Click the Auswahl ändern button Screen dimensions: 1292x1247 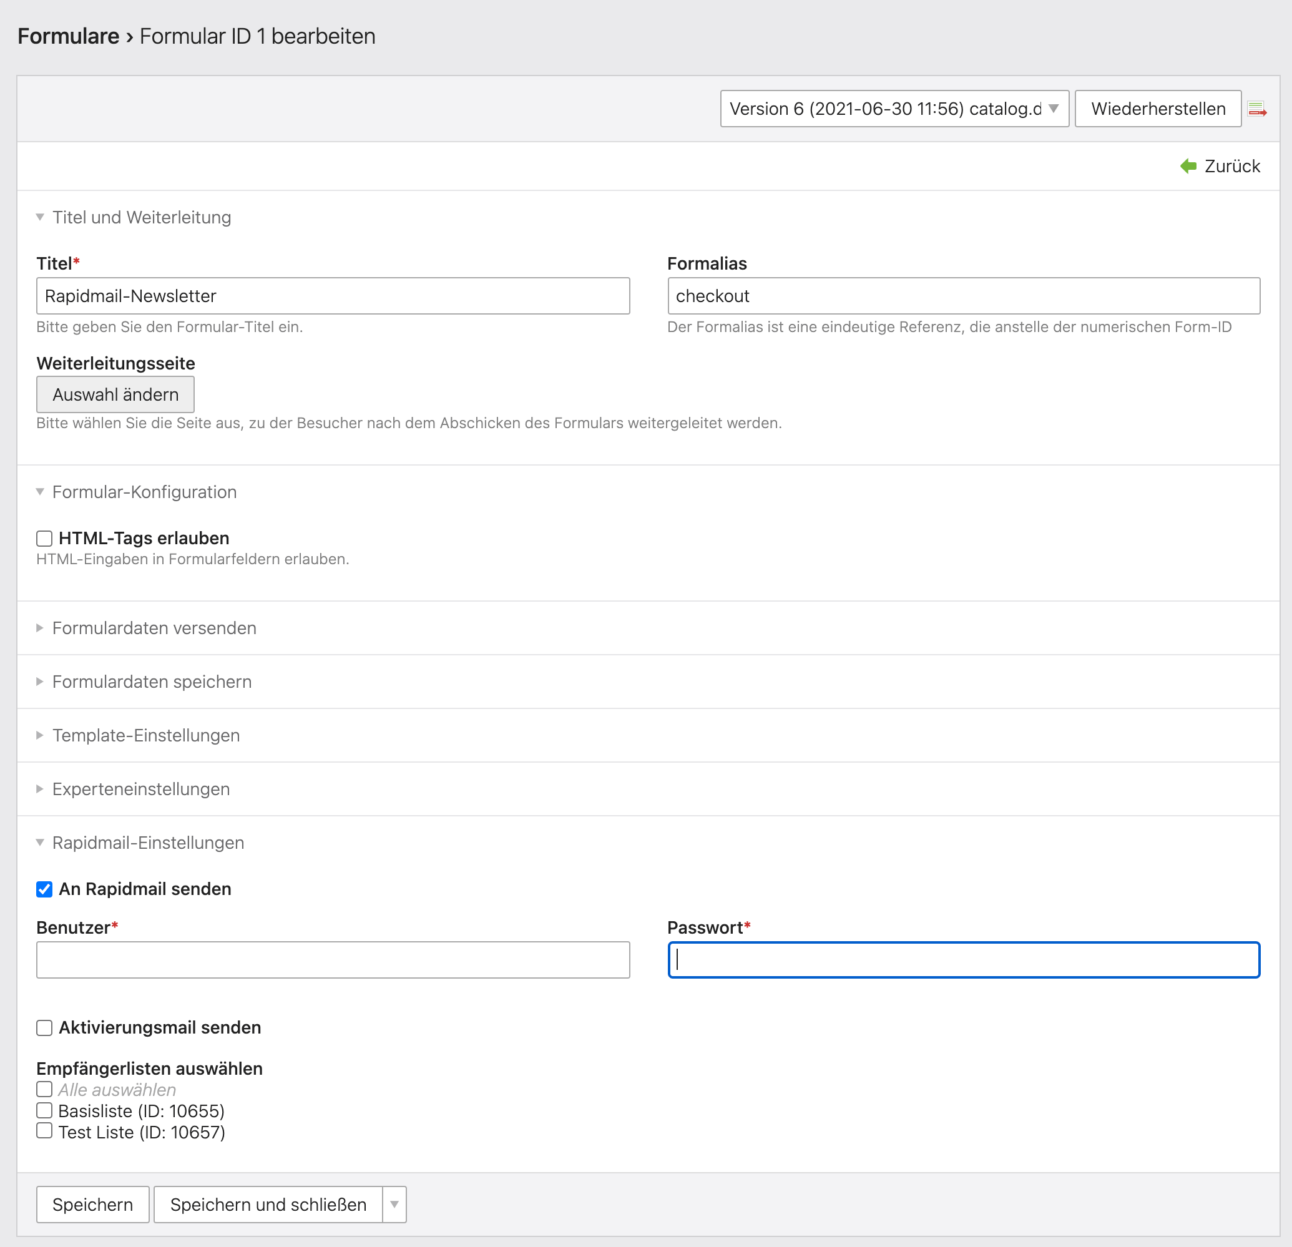click(115, 394)
